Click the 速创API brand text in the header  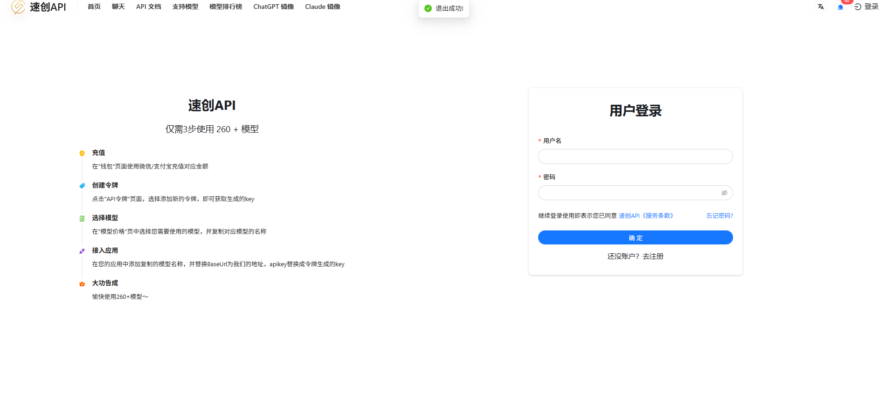48,7
